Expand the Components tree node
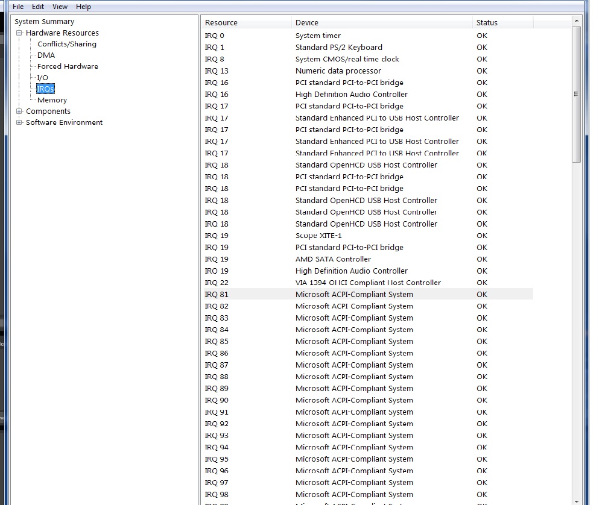608x505 pixels. [19, 111]
